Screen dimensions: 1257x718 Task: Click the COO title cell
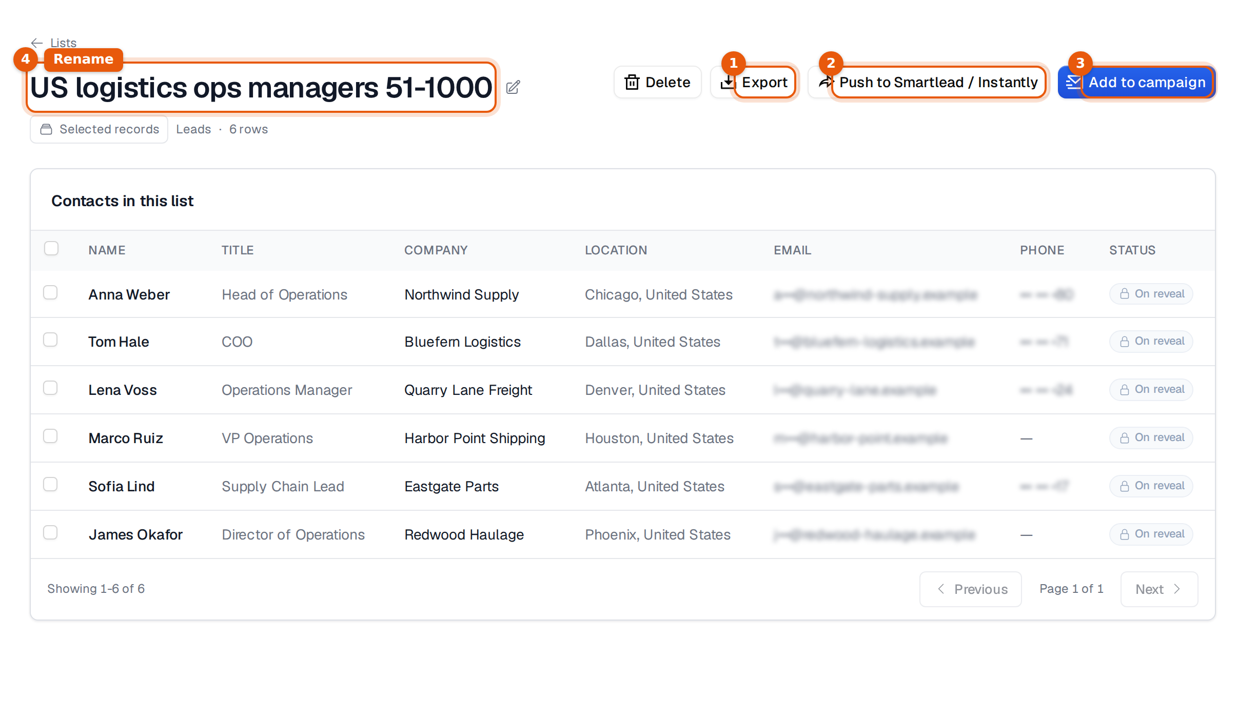click(237, 342)
